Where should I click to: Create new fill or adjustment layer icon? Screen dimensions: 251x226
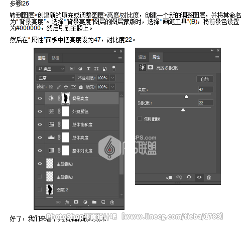pyautogui.click(x=85, y=202)
